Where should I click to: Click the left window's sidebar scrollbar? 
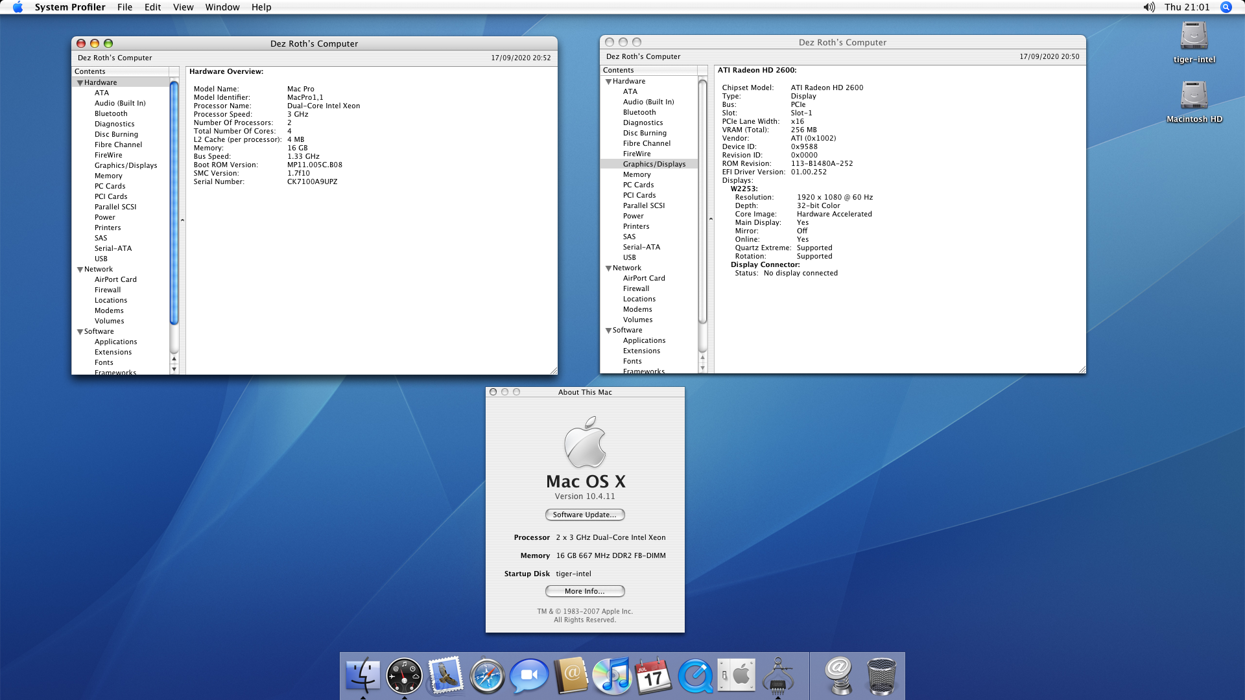click(x=174, y=201)
